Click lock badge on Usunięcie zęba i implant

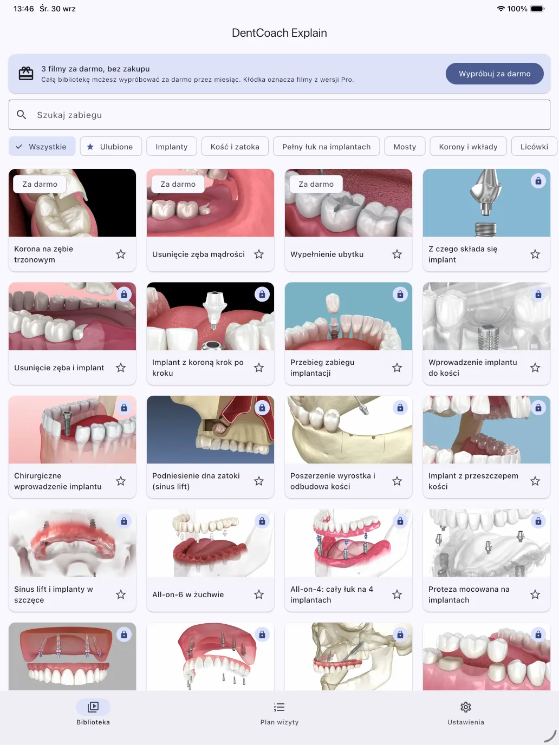(124, 294)
